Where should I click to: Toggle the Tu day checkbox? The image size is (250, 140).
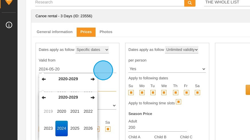[x=153, y=93]
